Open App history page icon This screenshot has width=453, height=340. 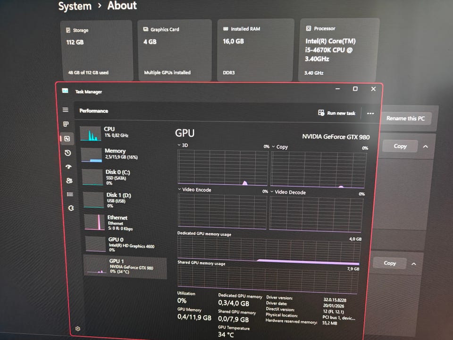tap(68, 153)
